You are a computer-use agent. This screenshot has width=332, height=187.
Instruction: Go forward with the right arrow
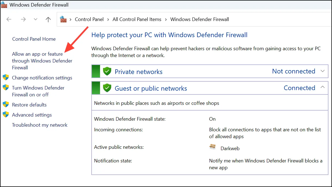(23, 19)
